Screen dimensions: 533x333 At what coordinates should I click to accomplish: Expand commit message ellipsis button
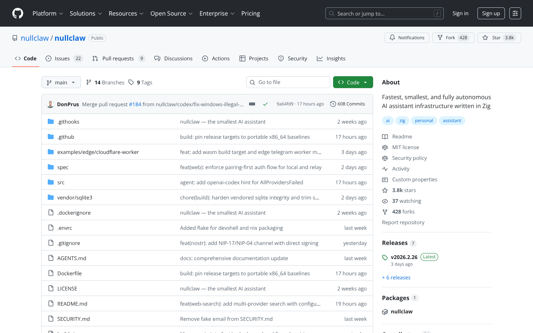[x=252, y=104]
